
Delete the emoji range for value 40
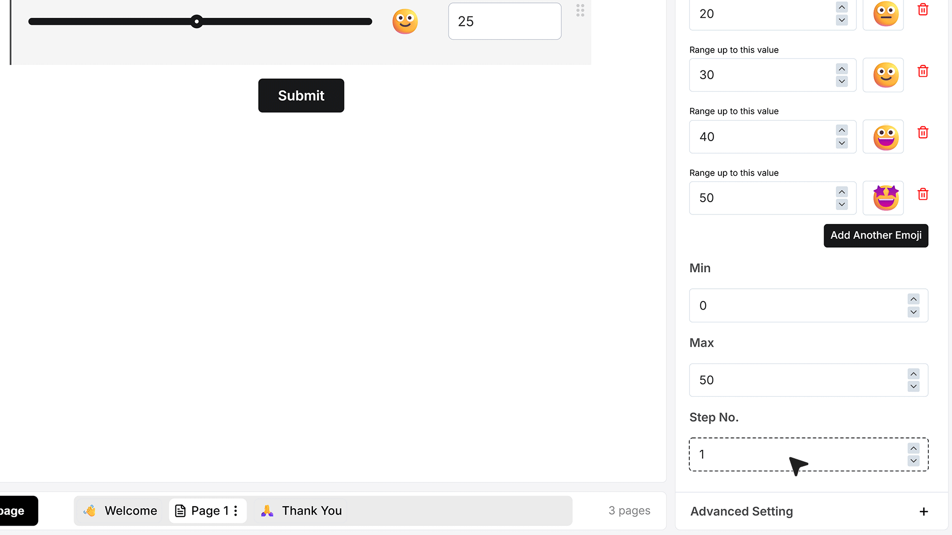(x=923, y=133)
